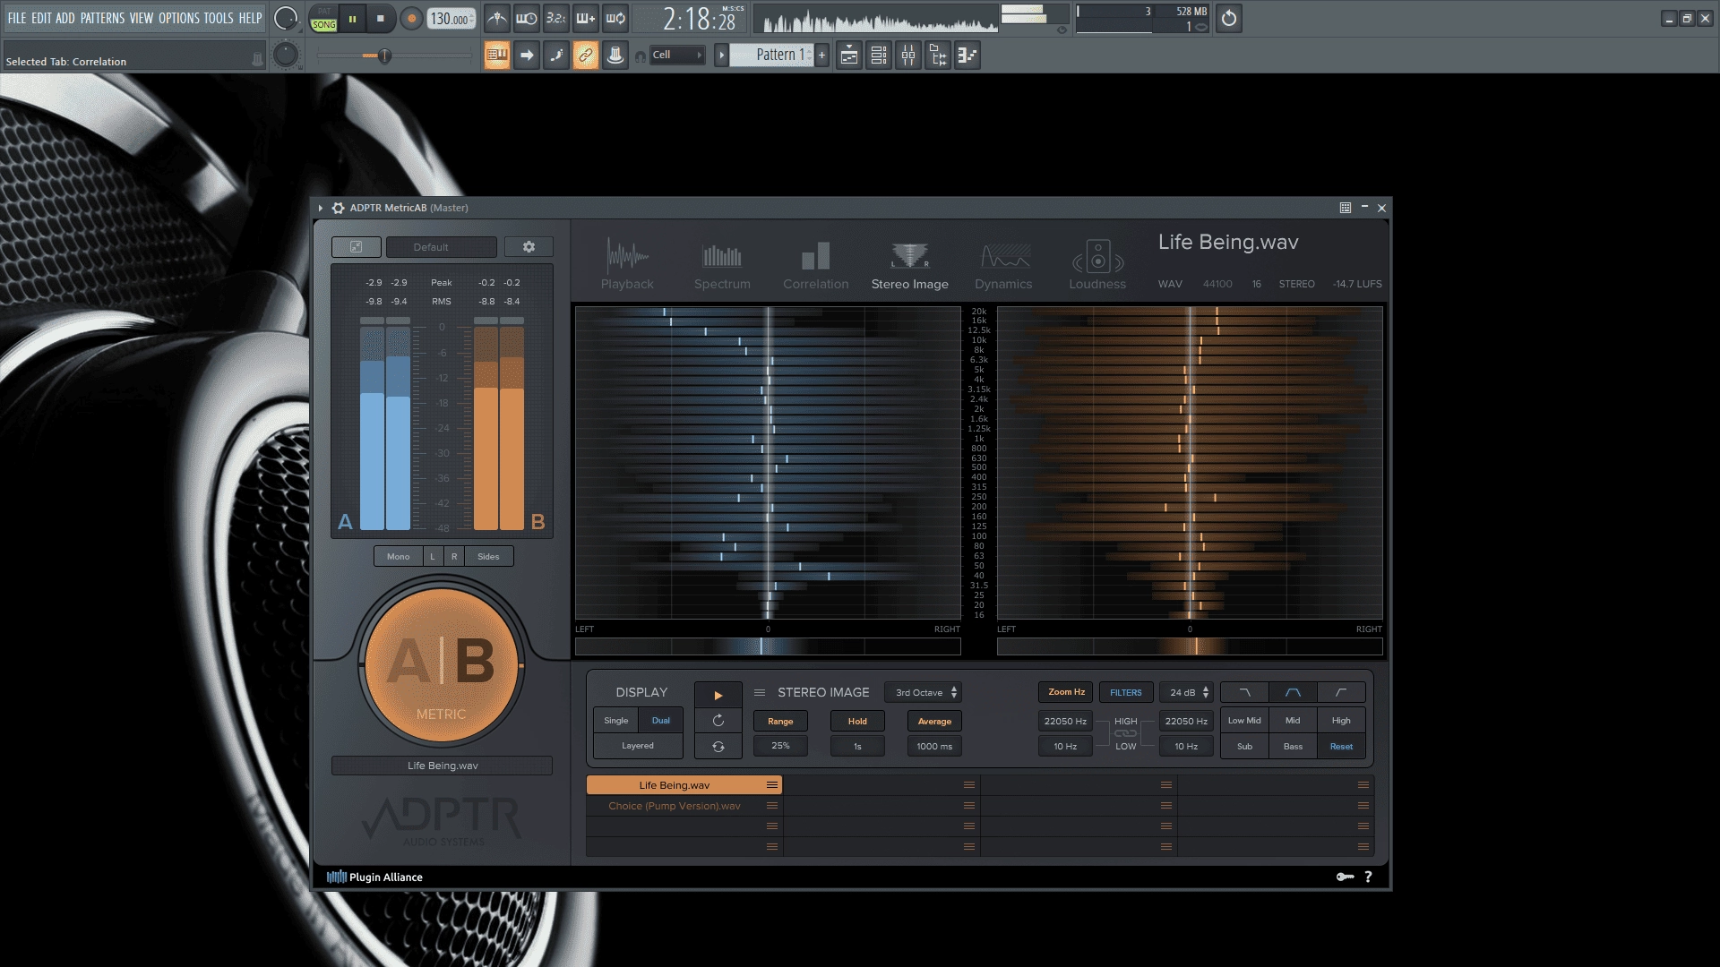The height and width of the screenshot is (967, 1720).
Task: Open the Pattern 1 selector
Action: (772, 55)
